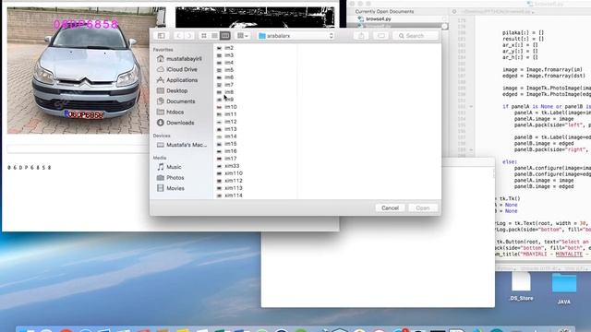Select file im17 in list
Screen dimensions: 591x332
point(227,159)
